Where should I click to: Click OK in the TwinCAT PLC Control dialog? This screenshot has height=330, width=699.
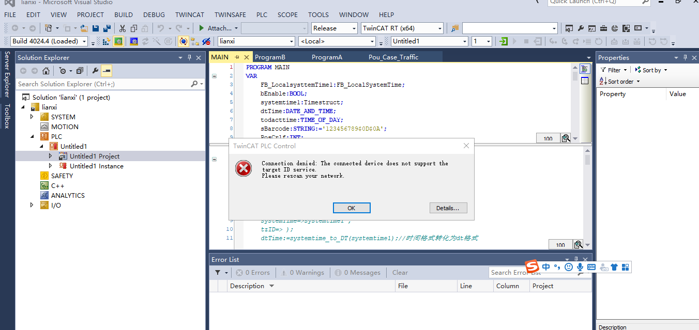(351, 208)
